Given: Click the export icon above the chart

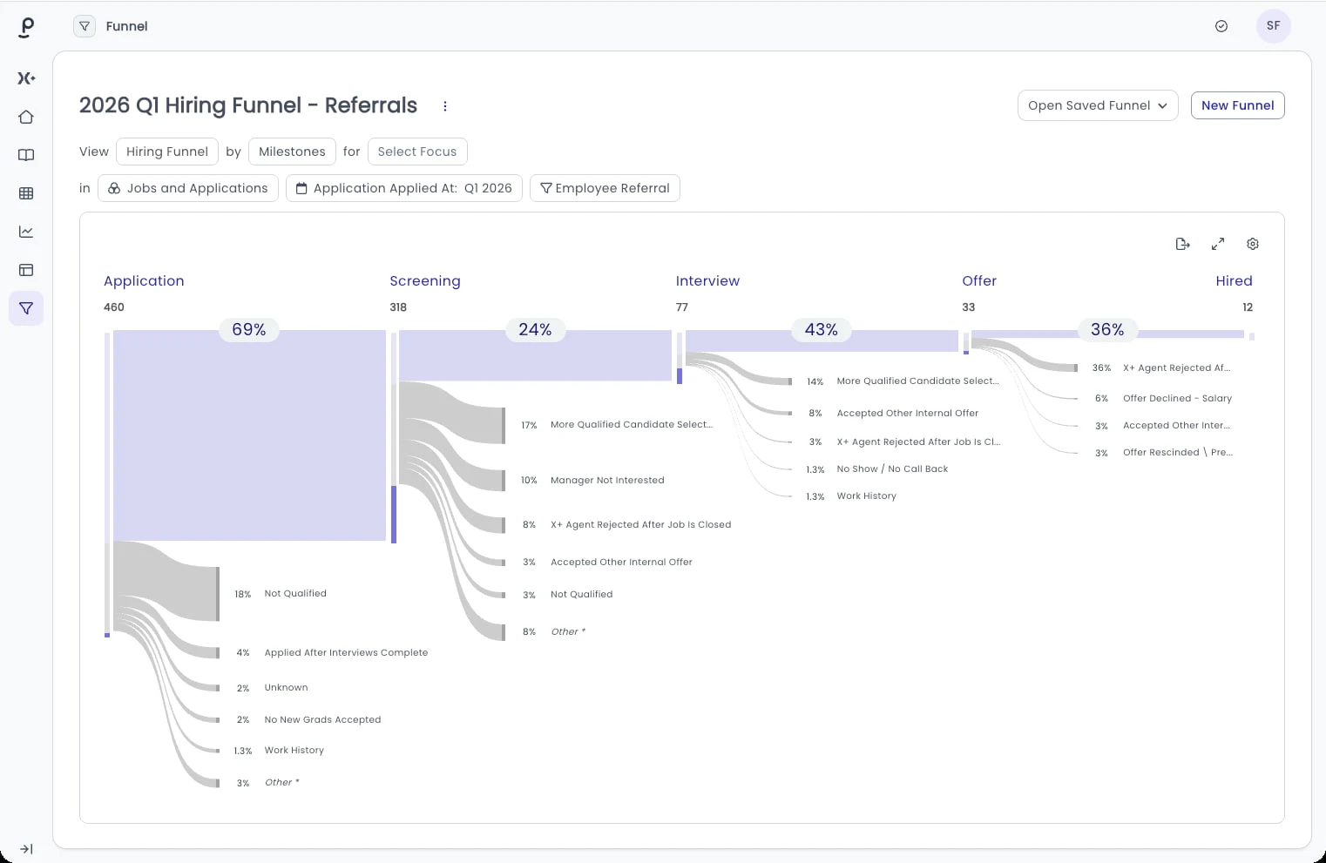Looking at the screenshot, I should coord(1182,244).
